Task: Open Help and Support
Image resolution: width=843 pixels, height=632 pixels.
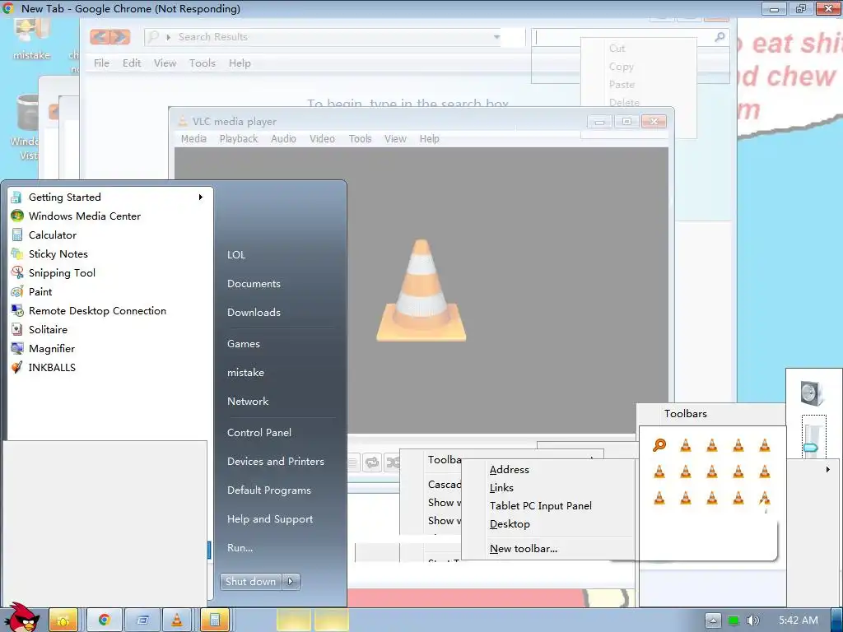Action: [270, 519]
